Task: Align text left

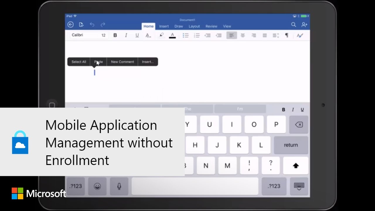Action: (231, 35)
